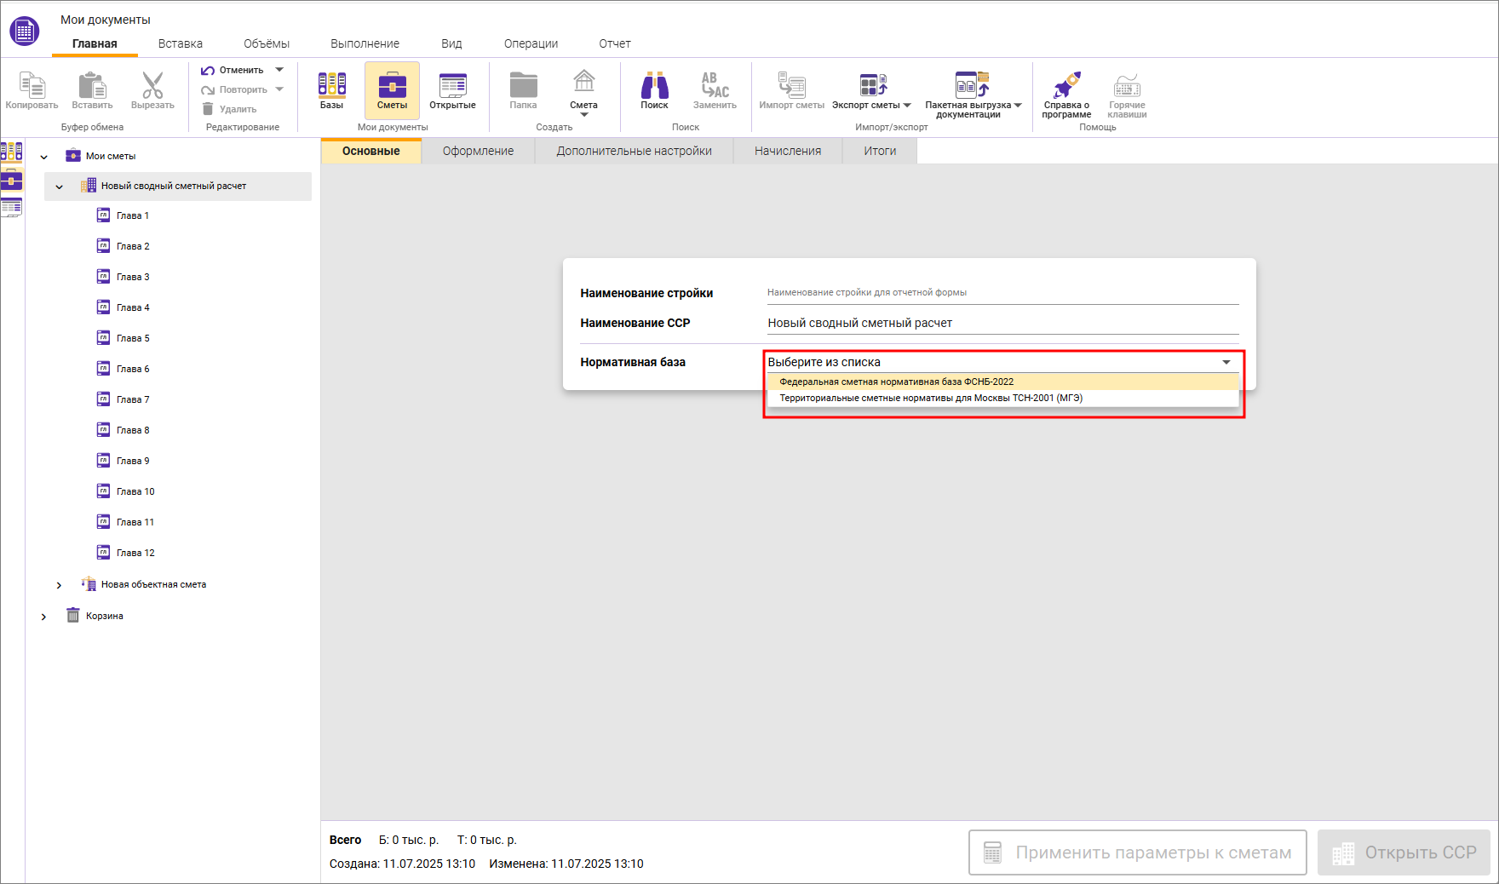Open the Выполнение ribbon tab

point(365,43)
